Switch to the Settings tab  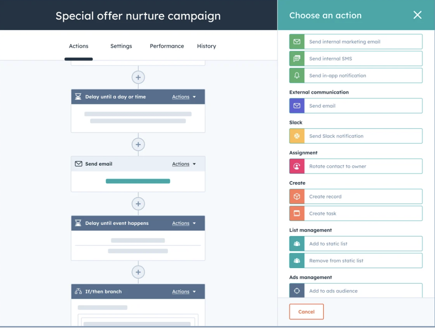121,46
